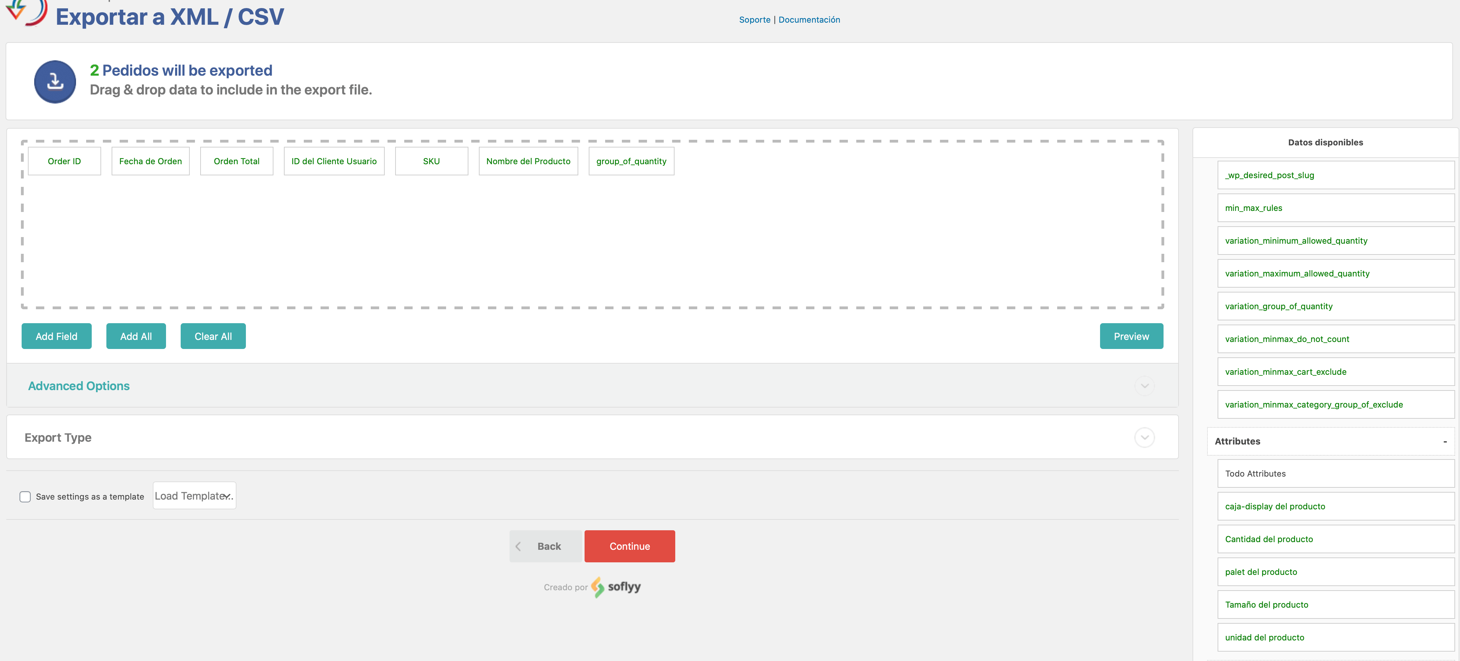
Task: Expand the Export Type chevron
Action: click(x=1144, y=437)
